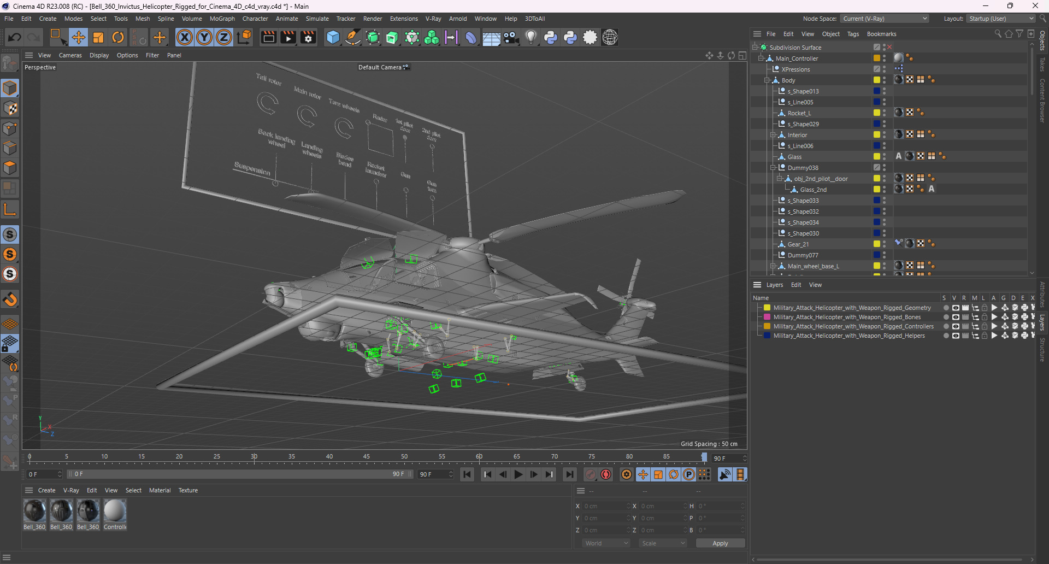Click the current frame field 0 F
Screen dimensions: 1049x564
click(44, 474)
